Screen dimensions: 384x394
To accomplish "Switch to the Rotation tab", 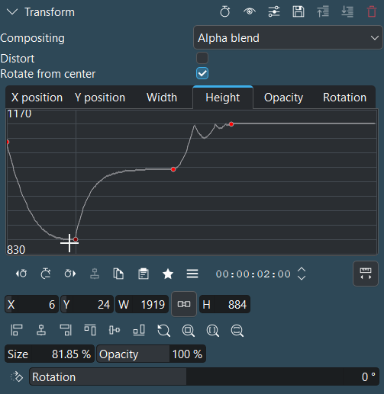I will (x=344, y=98).
